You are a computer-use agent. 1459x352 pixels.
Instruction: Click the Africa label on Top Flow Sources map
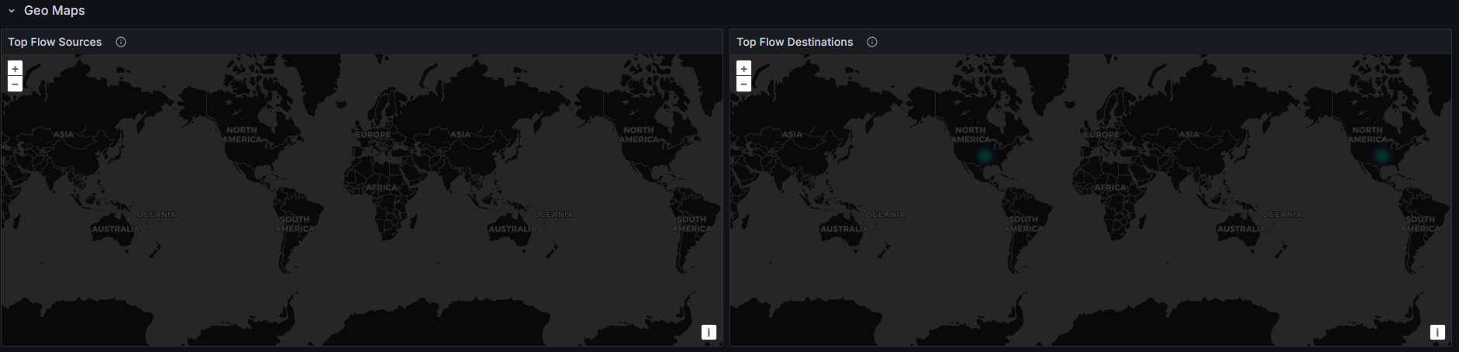[x=381, y=188]
